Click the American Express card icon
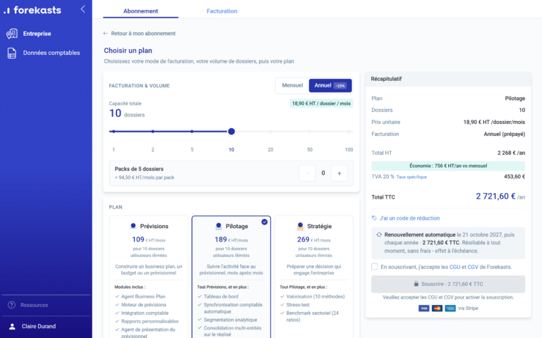The image size is (542, 338). [x=450, y=308]
